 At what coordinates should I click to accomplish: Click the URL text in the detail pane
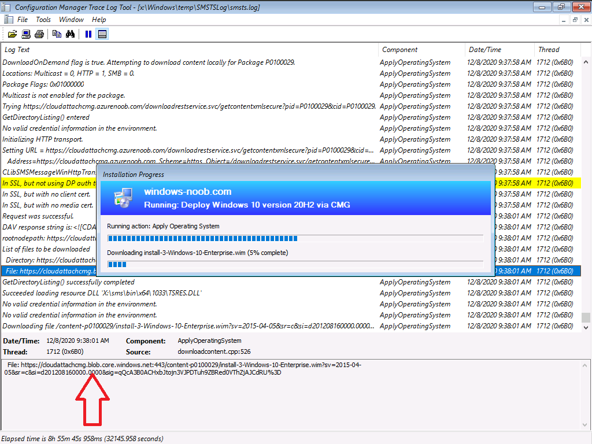pyautogui.click(x=183, y=368)
